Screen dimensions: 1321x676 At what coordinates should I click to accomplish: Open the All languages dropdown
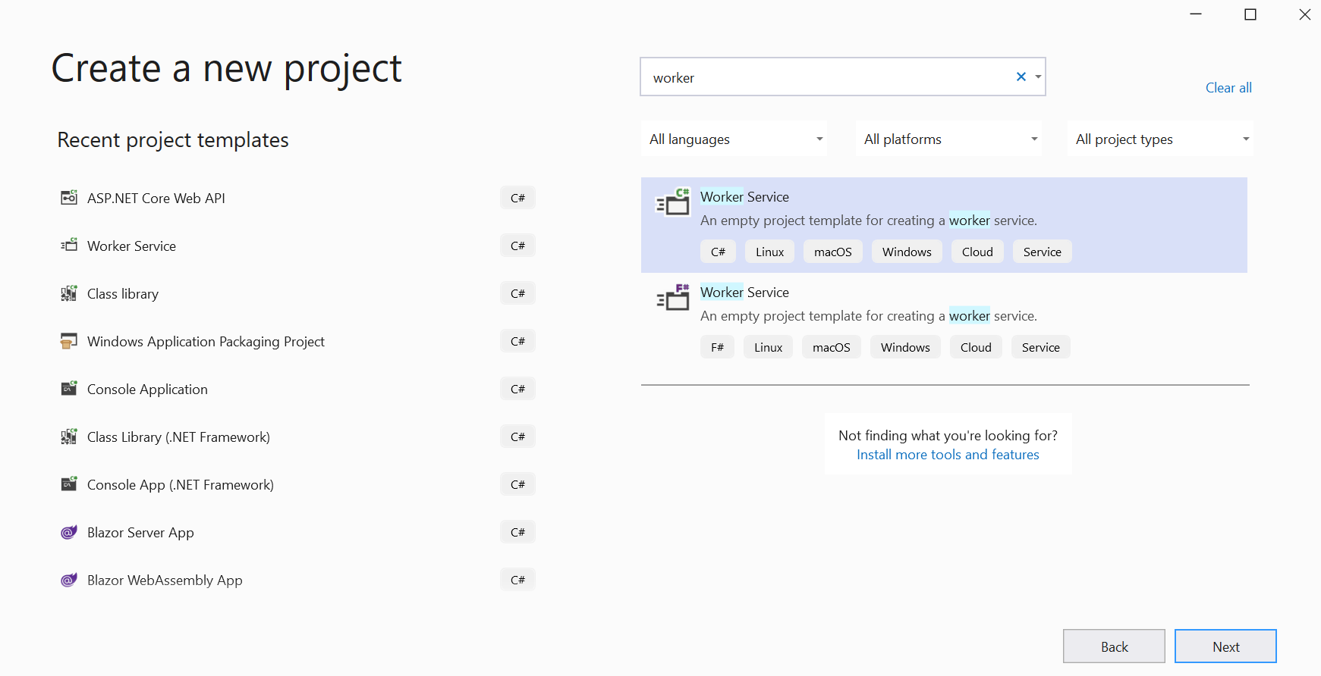tap(734, 139)
